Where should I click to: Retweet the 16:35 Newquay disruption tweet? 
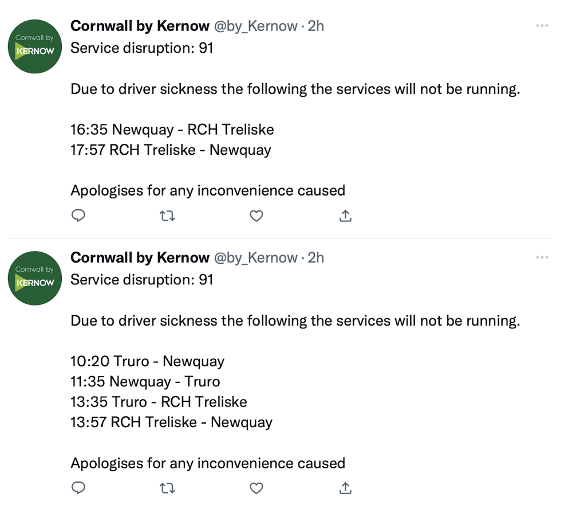(x=167, y=216)
